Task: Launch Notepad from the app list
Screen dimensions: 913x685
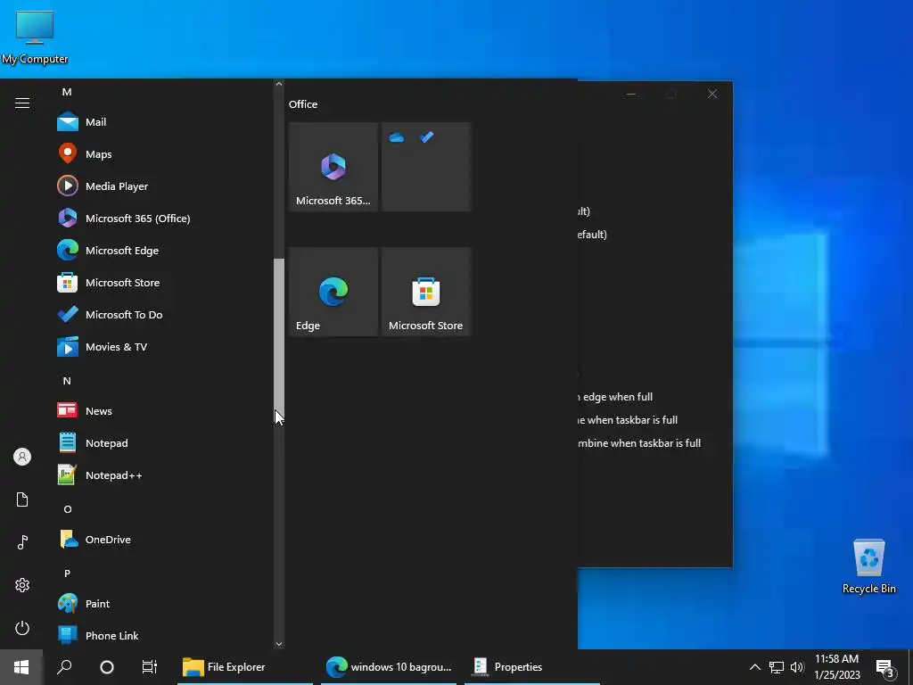Action: tap(163, 442)
